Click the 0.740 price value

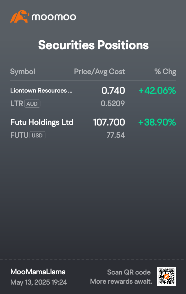point(113,91)
